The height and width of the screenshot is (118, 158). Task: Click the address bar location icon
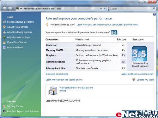(x=18, y=8)
